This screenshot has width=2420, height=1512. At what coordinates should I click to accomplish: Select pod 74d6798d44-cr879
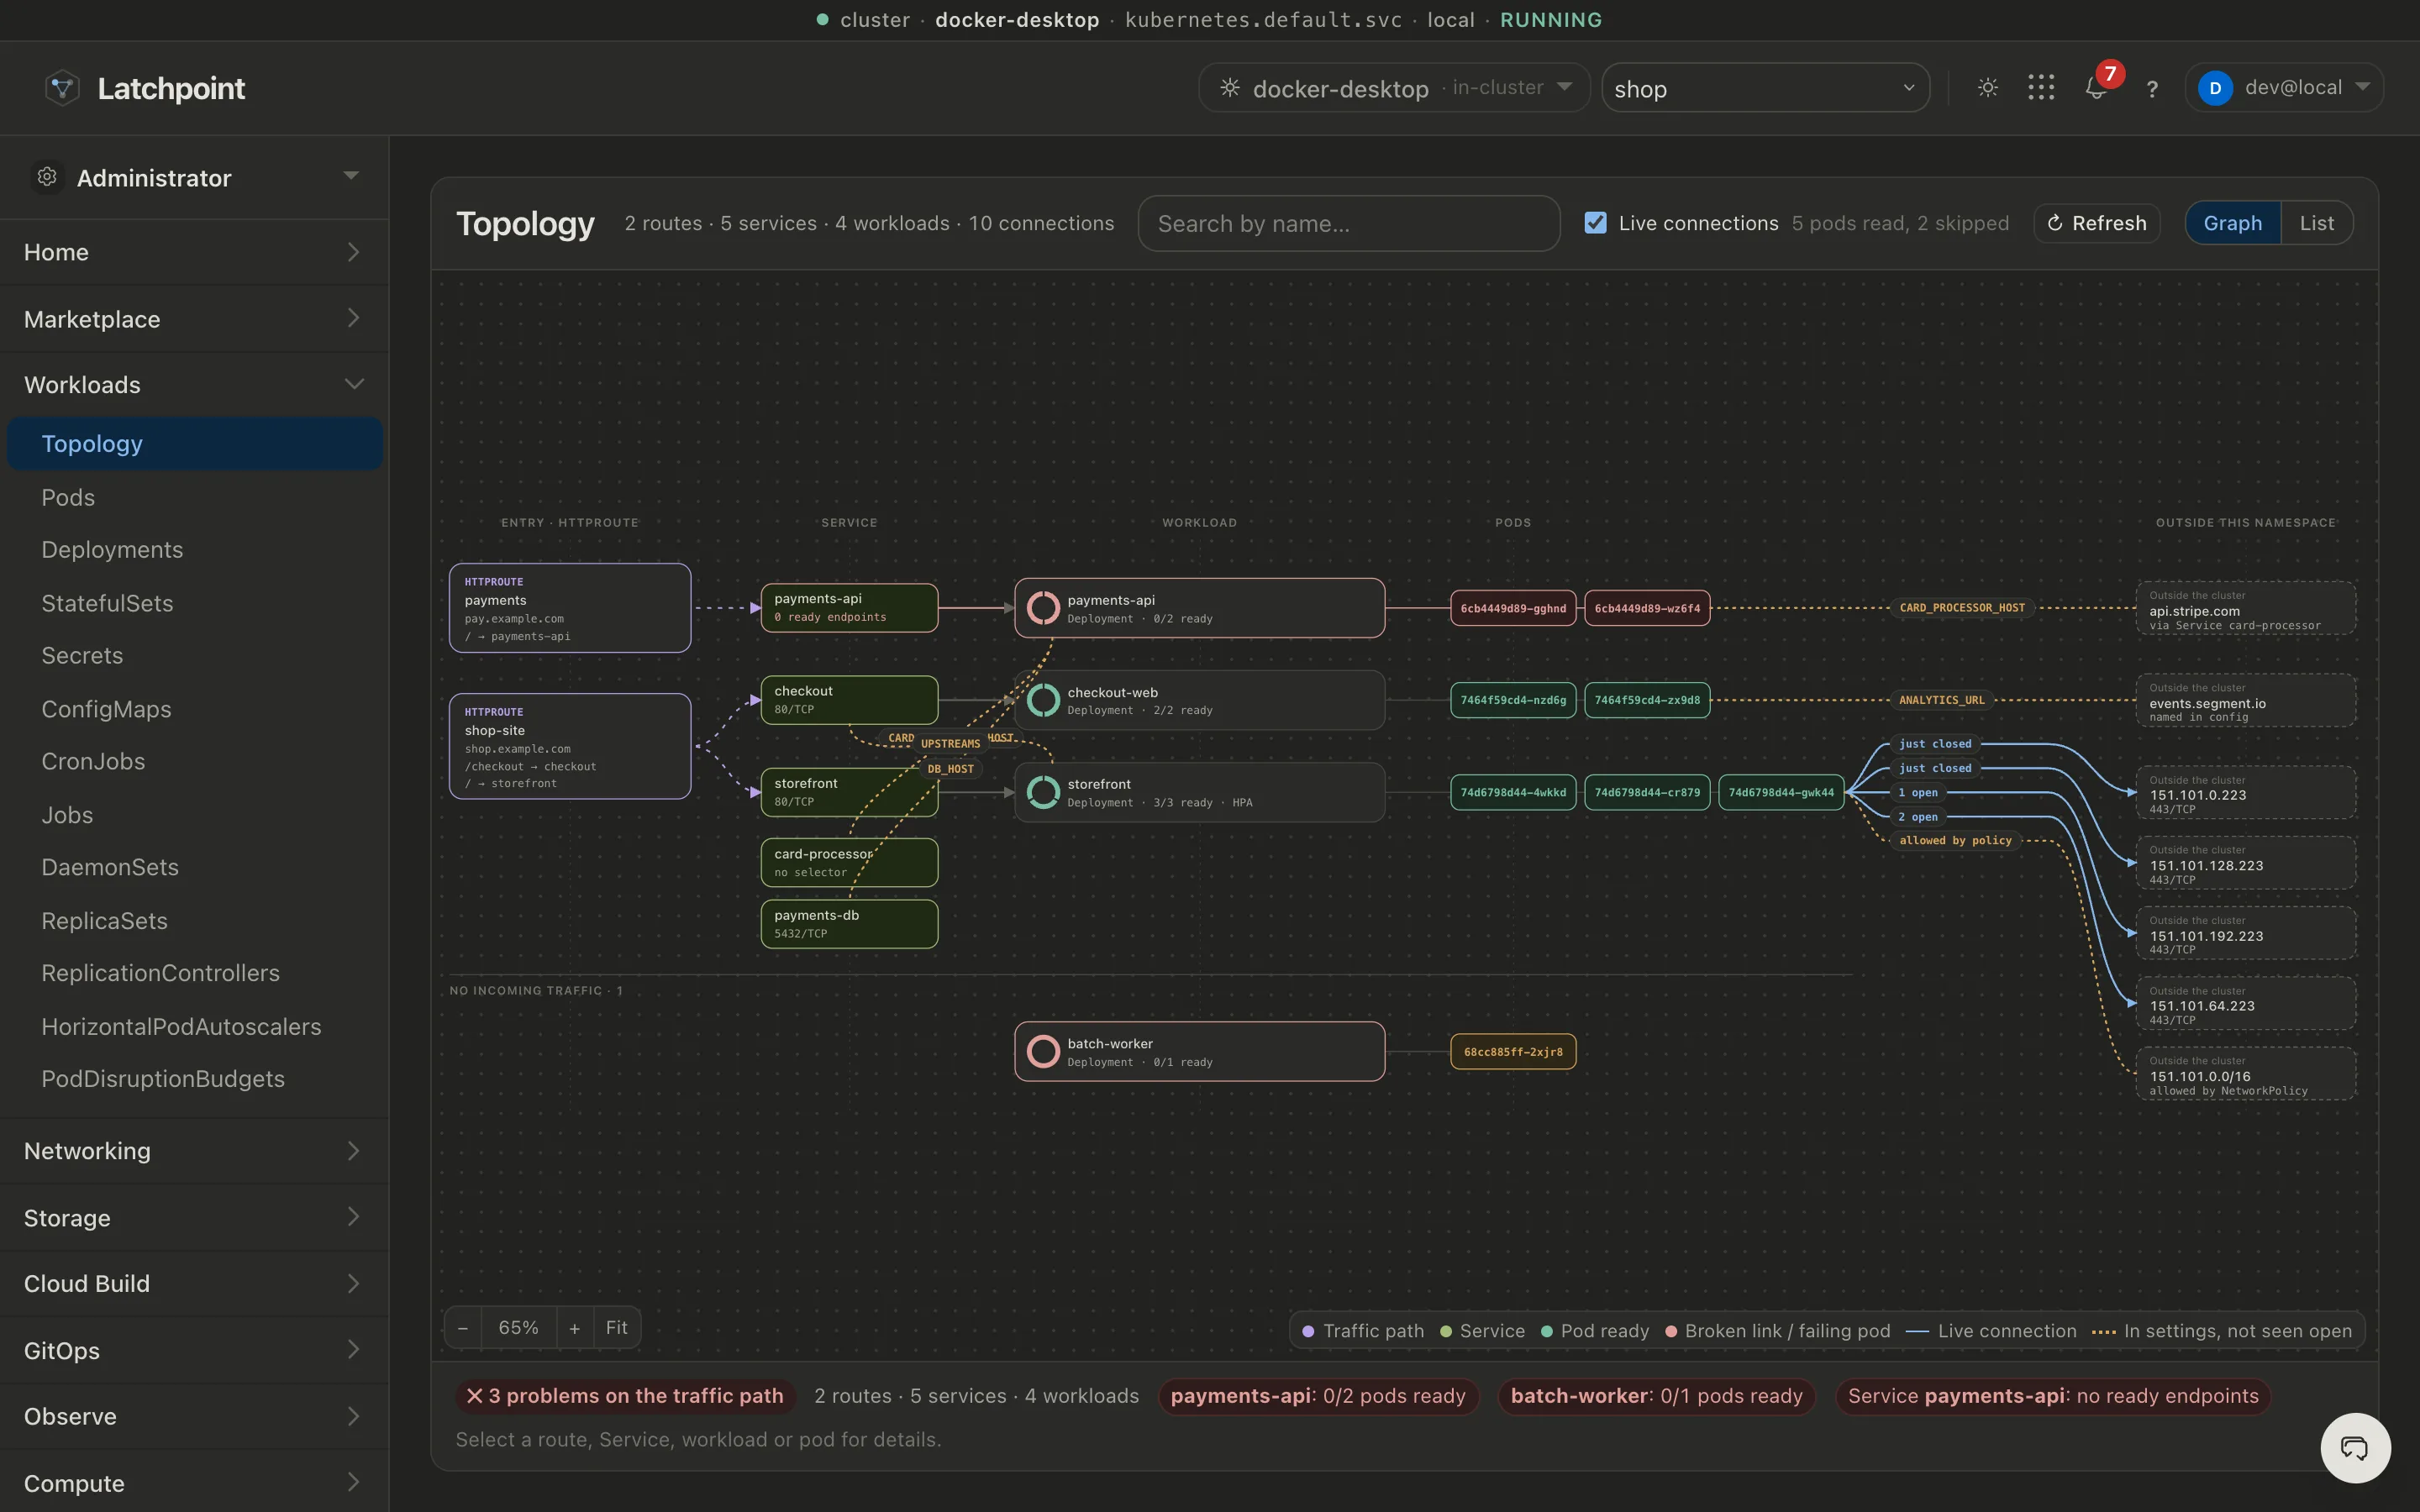click(1647, 792)
